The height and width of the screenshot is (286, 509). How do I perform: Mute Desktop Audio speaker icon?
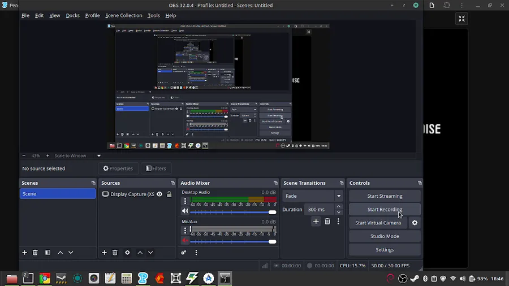click(x=185, y=211)
